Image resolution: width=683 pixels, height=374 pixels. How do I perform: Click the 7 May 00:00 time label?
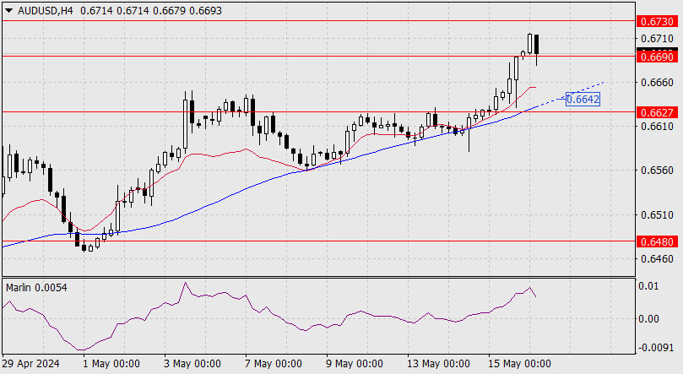[x=273, y=364]
